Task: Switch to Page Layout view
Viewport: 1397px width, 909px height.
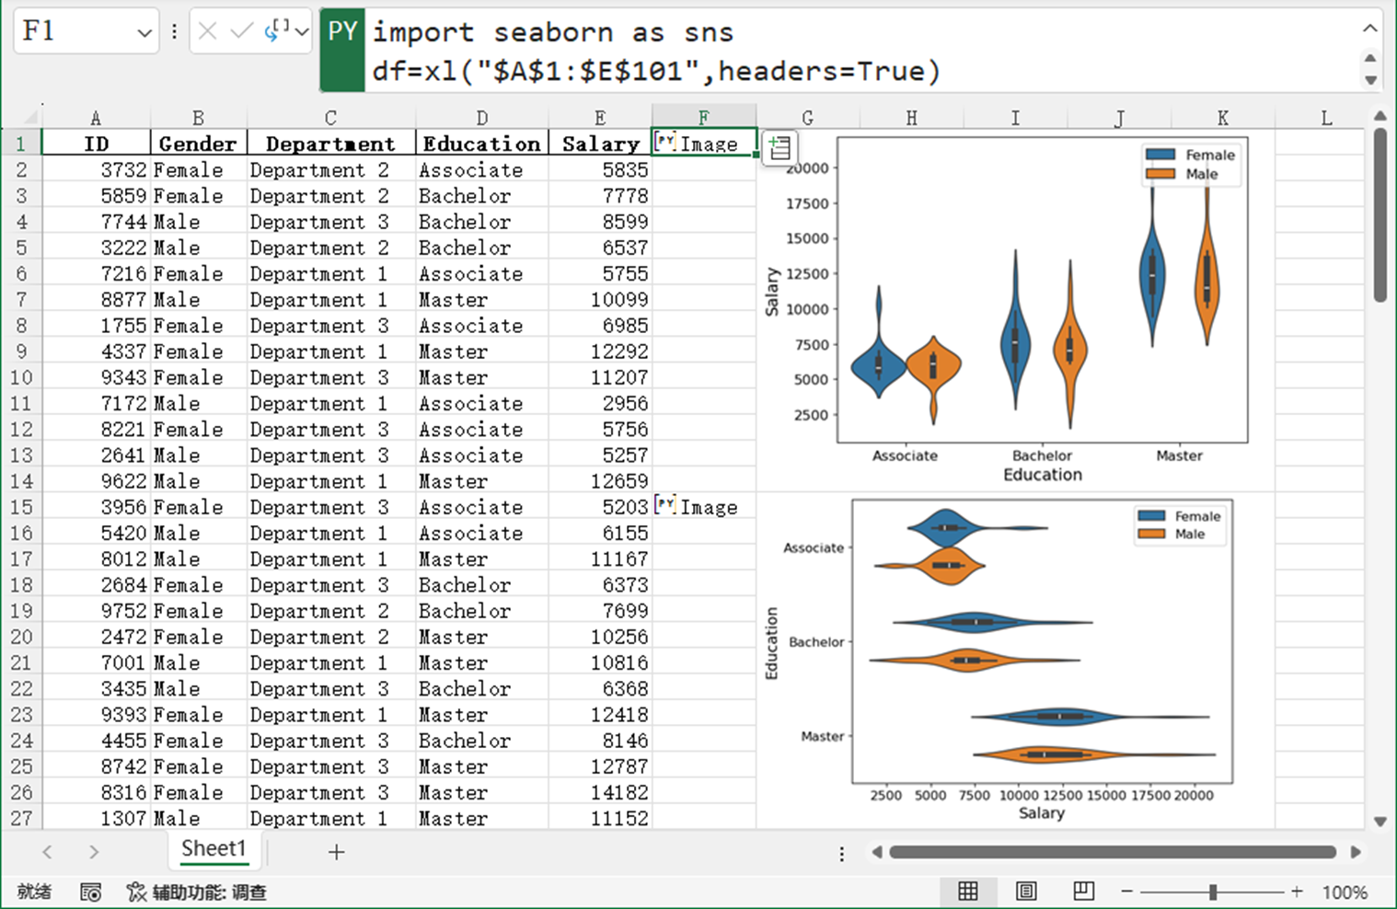Action: tap(1026, 891)
